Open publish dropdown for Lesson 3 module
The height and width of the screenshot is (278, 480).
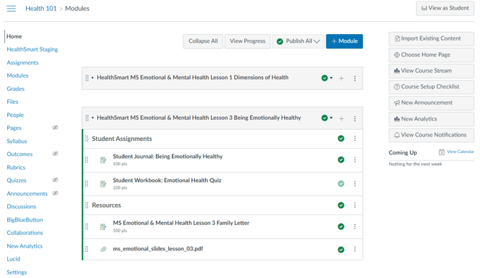327,118
